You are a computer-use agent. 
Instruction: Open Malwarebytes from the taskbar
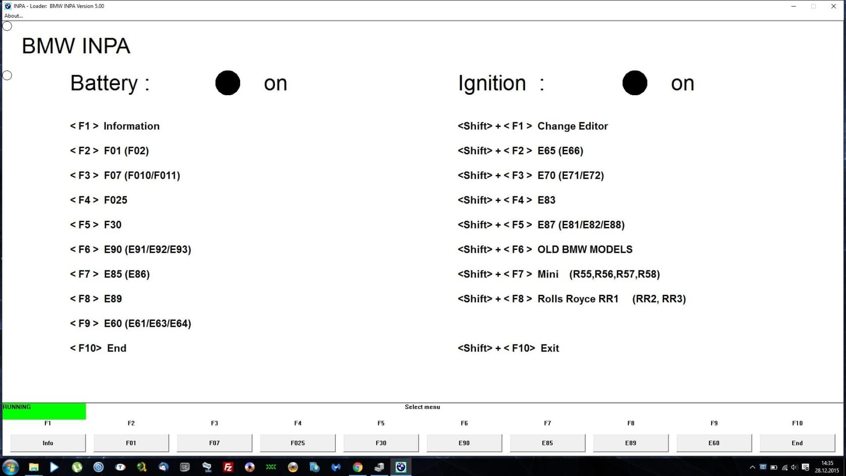point(336,467)
